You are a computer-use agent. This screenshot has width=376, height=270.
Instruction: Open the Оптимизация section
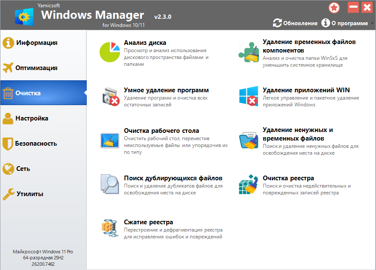[36, 68]
